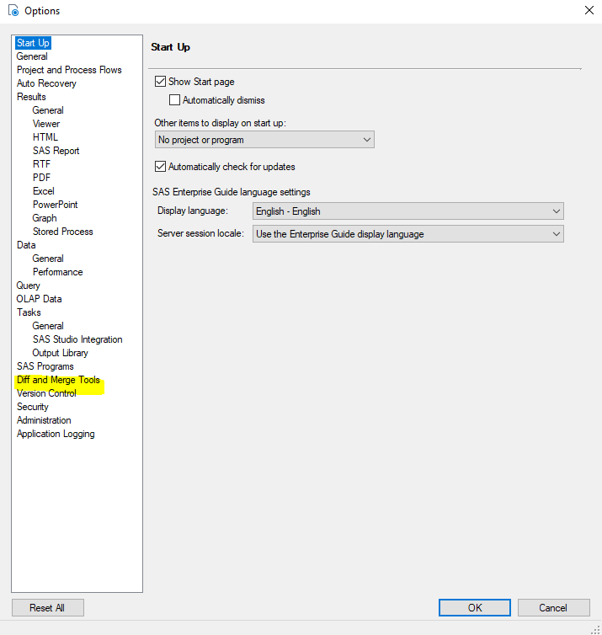Open SAS Studio Integration settings
Image resolution: width=602 pixels, height=635 pixels.
(77, 339)
